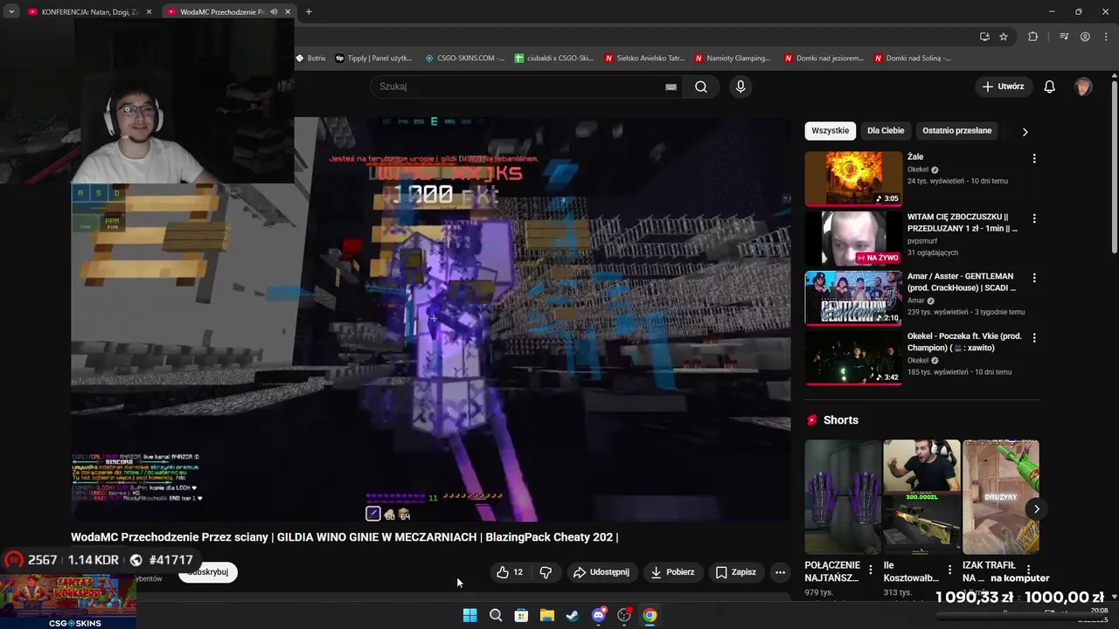Open the Amar / Asster GENTLEMAN thumbnail
This screenshot has width=1119, height=629.
point(853,298)
